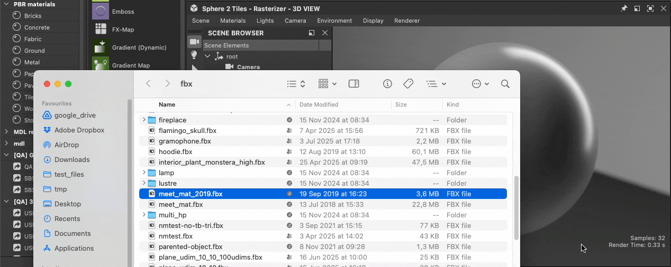Open the Finder tags icon
This screenshot has width=671, height=267.
coord(408,84)
